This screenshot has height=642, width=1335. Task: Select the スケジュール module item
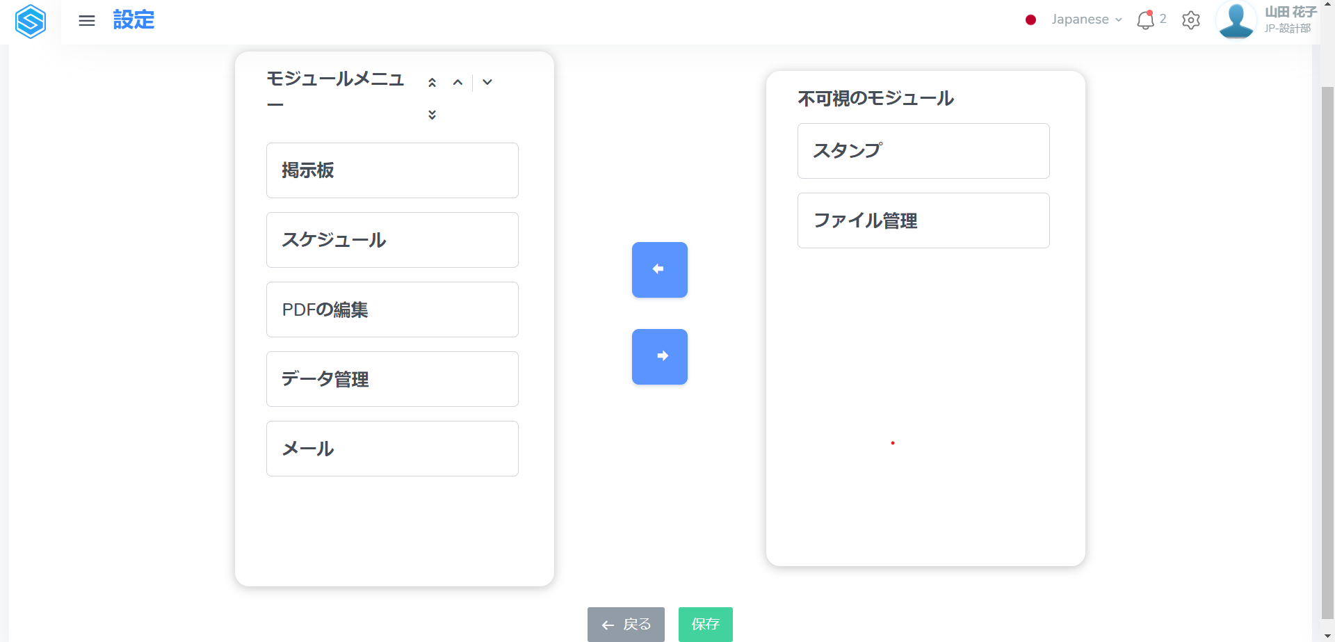click(x=392, y=240)
